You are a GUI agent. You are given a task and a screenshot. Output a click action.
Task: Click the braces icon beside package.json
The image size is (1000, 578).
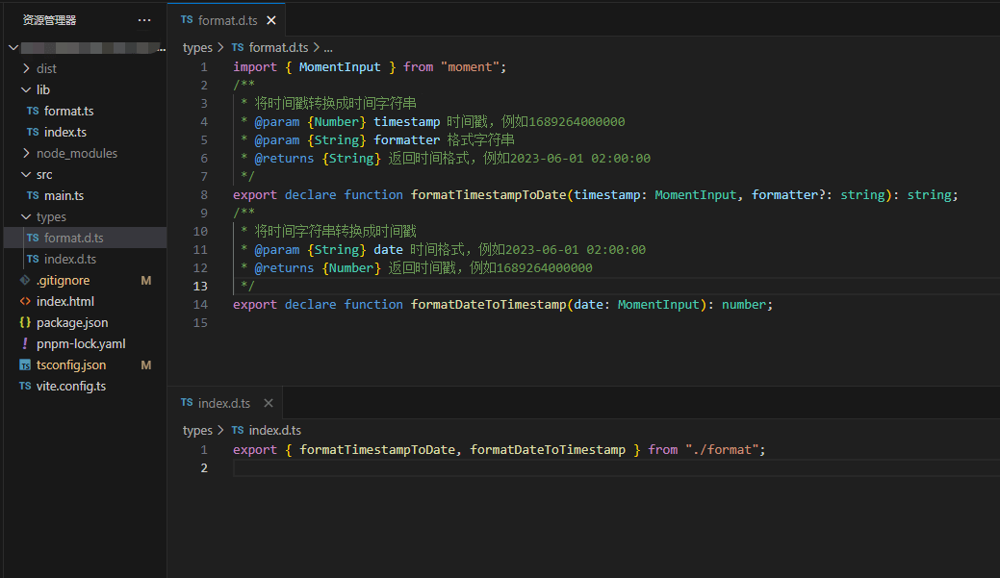pyautogui.click(x=25, y=322)
